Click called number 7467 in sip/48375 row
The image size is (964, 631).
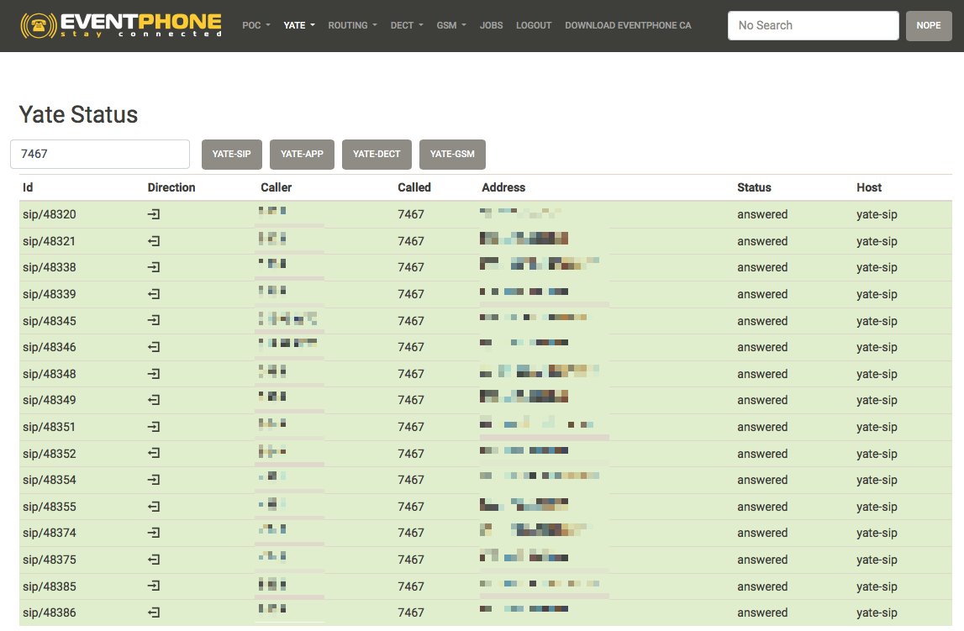tap(411, 560)
